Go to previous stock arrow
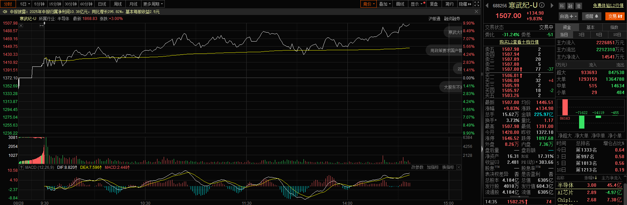 (x=487, y=5)
